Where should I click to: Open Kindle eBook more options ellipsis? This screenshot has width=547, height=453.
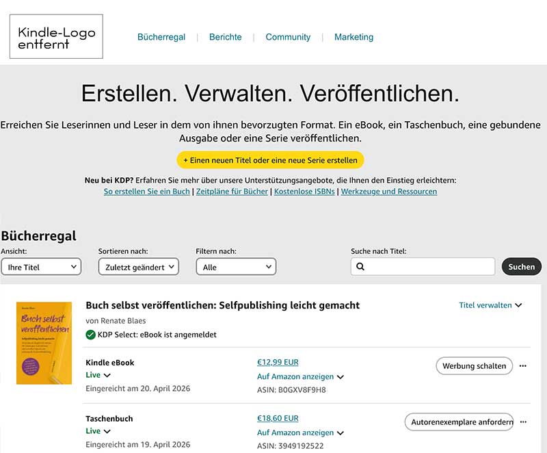click(x=522, y=365)
